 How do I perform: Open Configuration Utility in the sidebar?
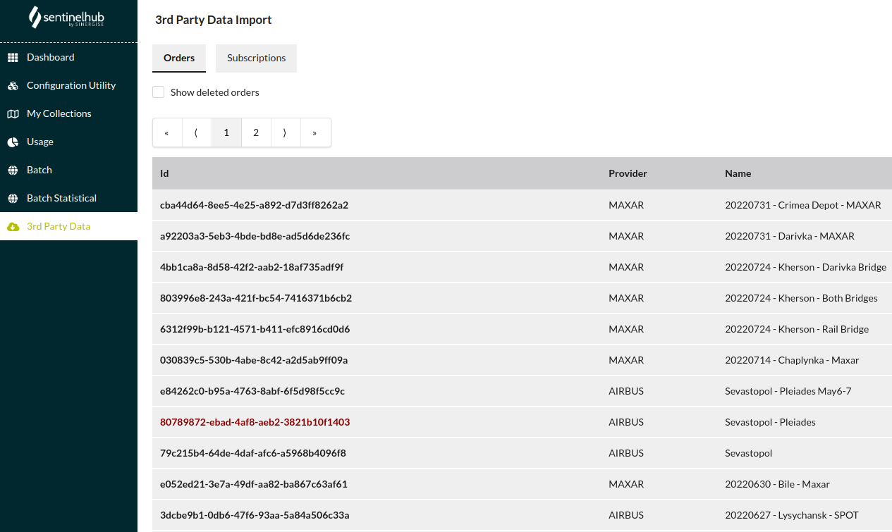[x=68, y=85]
